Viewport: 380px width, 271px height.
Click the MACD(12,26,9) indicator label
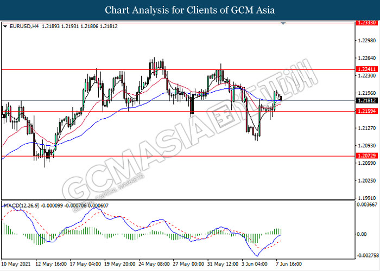[21, 205]
